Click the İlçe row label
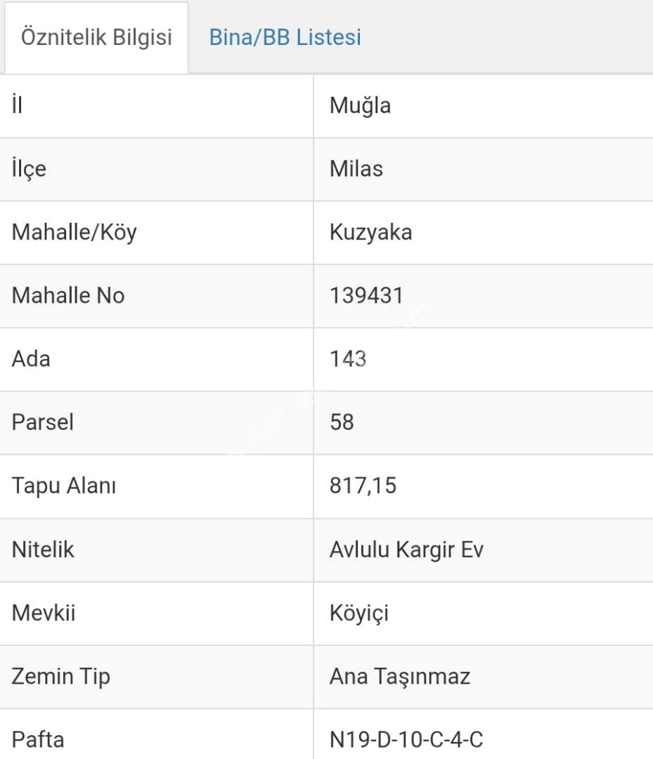This screenshot has width=653, height=759. tap(29, 169)
